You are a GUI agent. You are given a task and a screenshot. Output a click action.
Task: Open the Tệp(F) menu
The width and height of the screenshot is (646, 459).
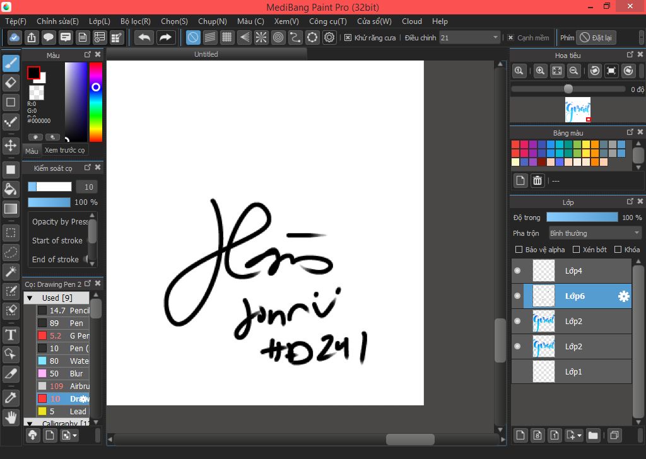(16, 21)
